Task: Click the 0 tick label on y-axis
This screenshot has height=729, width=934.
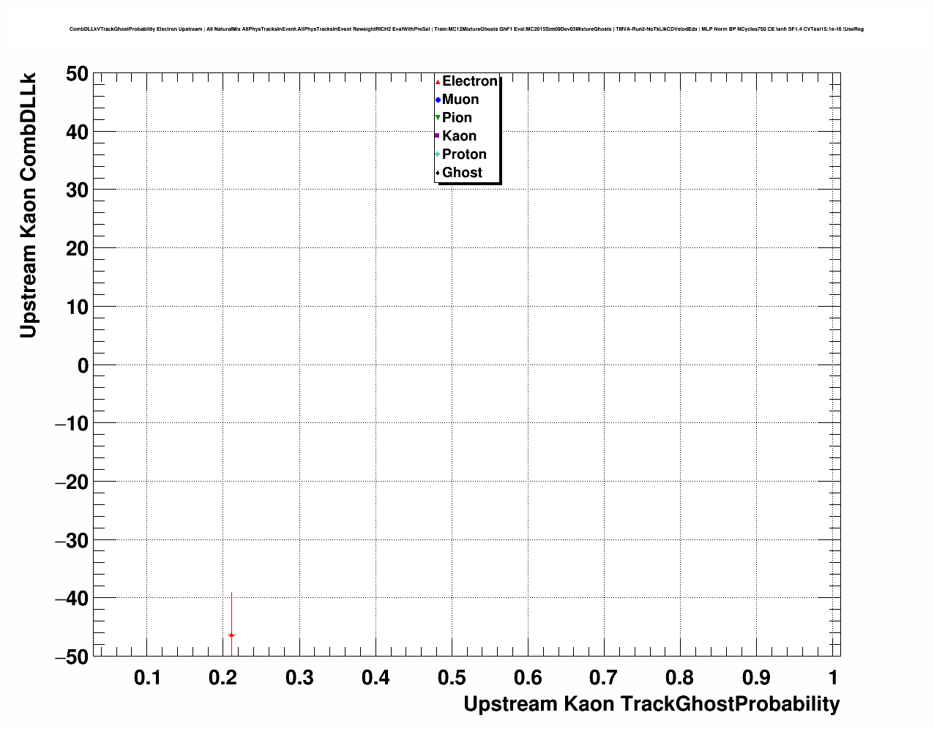Action: coord(83,365)
